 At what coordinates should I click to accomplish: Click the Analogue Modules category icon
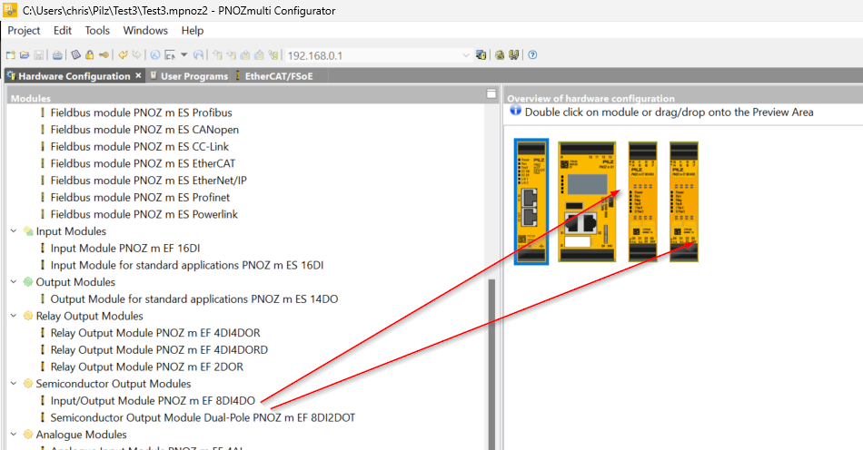pyautogui.click(x=28, y=435)
